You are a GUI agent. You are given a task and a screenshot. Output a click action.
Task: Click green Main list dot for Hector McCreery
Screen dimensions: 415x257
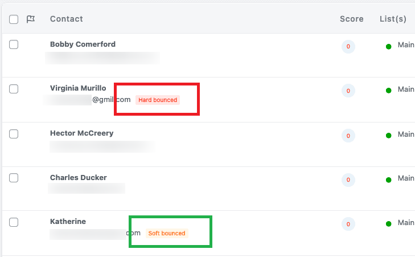pyautogui.click(x=389, y=136)
